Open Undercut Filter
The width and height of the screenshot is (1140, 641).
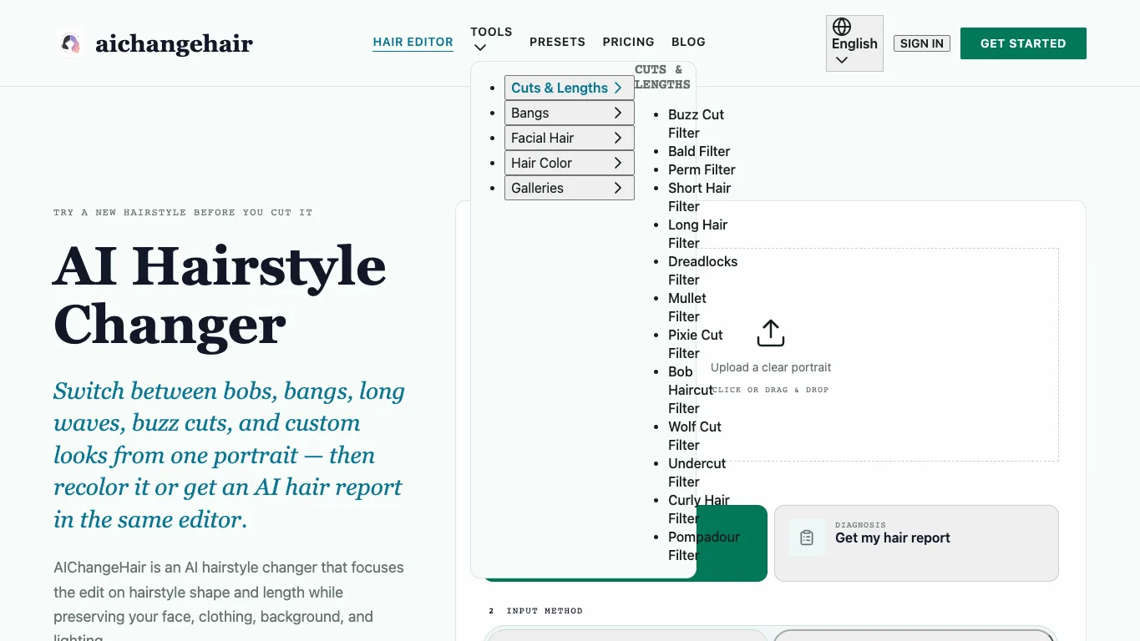tap(697, 472)
